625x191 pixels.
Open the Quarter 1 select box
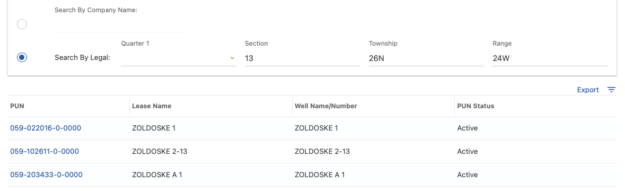click(178, 58)
